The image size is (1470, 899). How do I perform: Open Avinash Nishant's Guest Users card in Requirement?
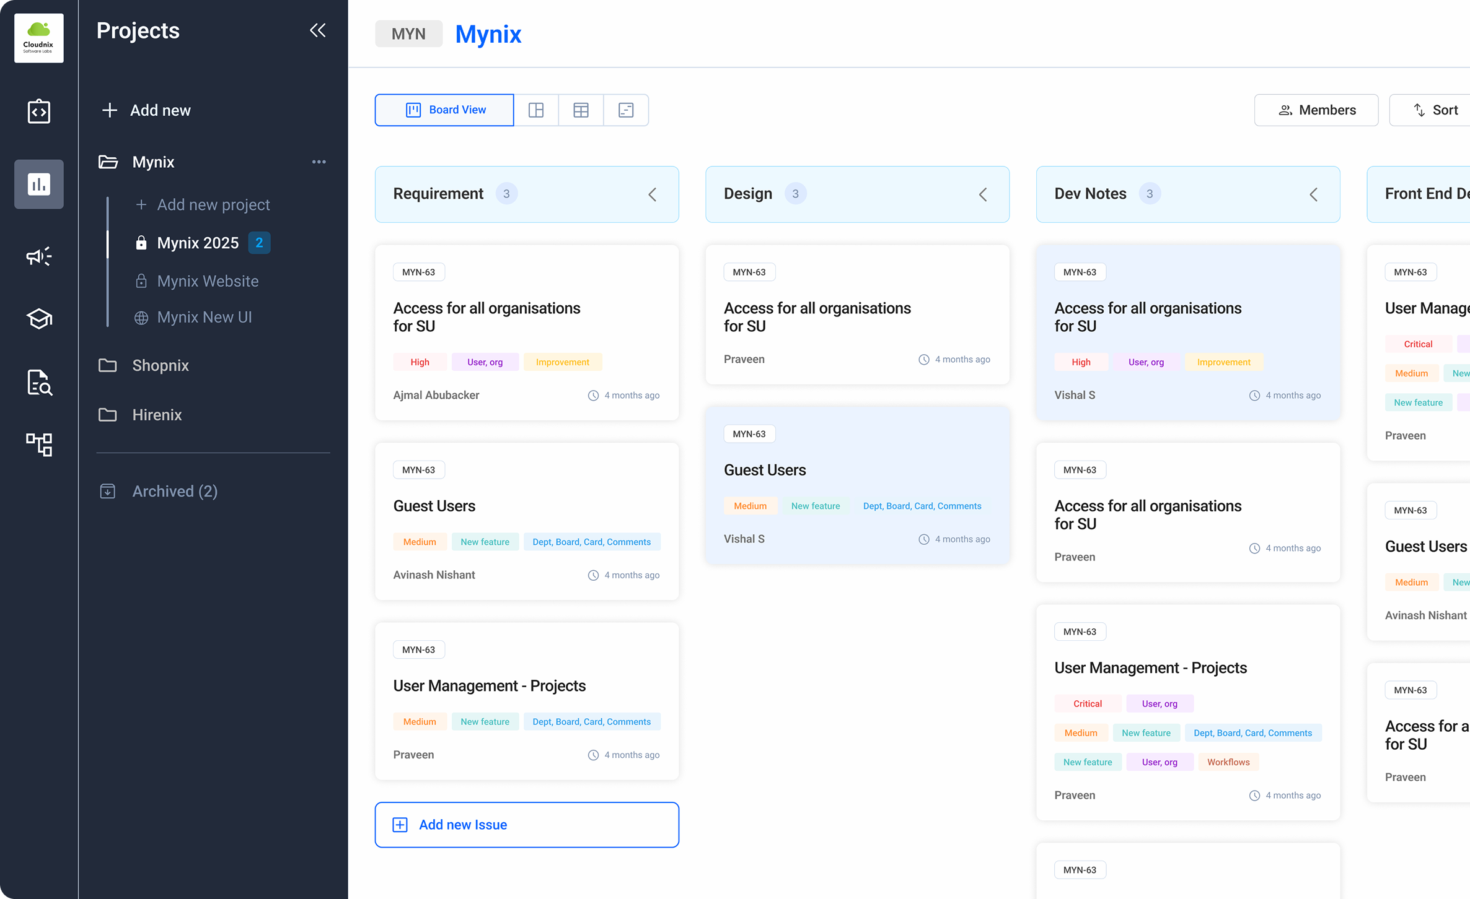(x=527, y=521)
